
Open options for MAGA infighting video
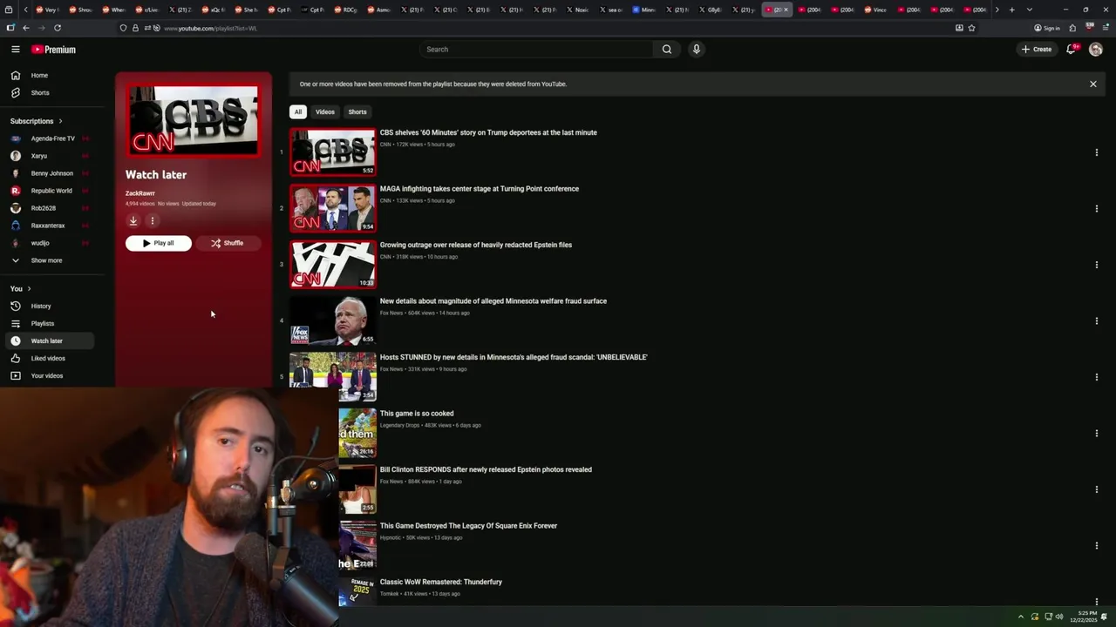tap(1096, 209)
